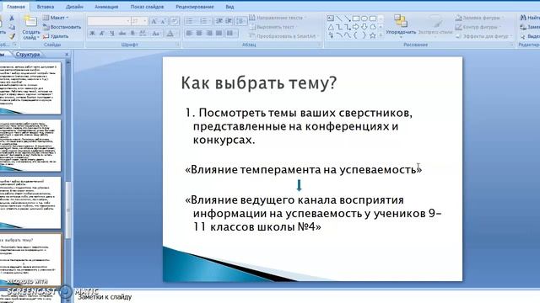
Task: Toggle Center text alignment
Action: click(x=199, y=34)
